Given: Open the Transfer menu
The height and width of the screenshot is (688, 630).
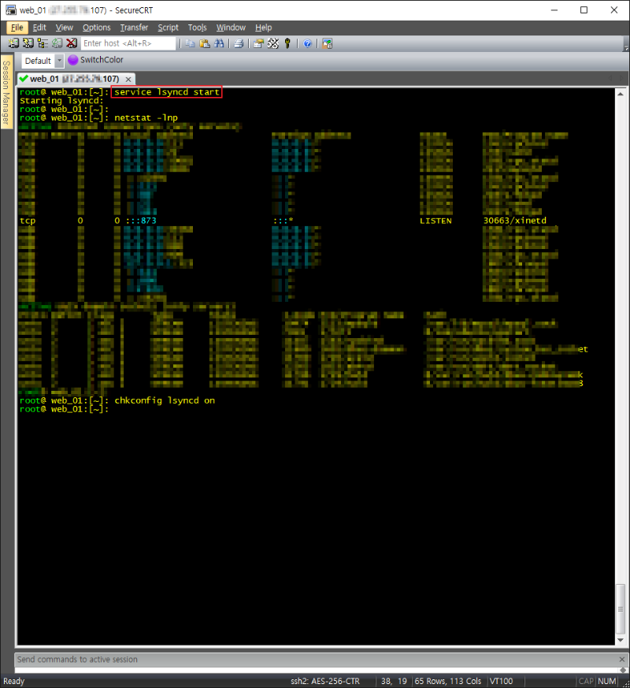Looking at the screenshot, I should 134,28.
